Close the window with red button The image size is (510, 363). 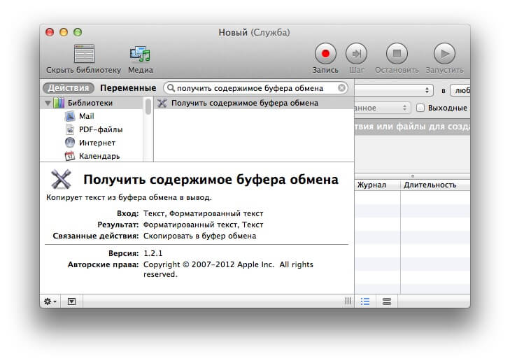[50, 32]
